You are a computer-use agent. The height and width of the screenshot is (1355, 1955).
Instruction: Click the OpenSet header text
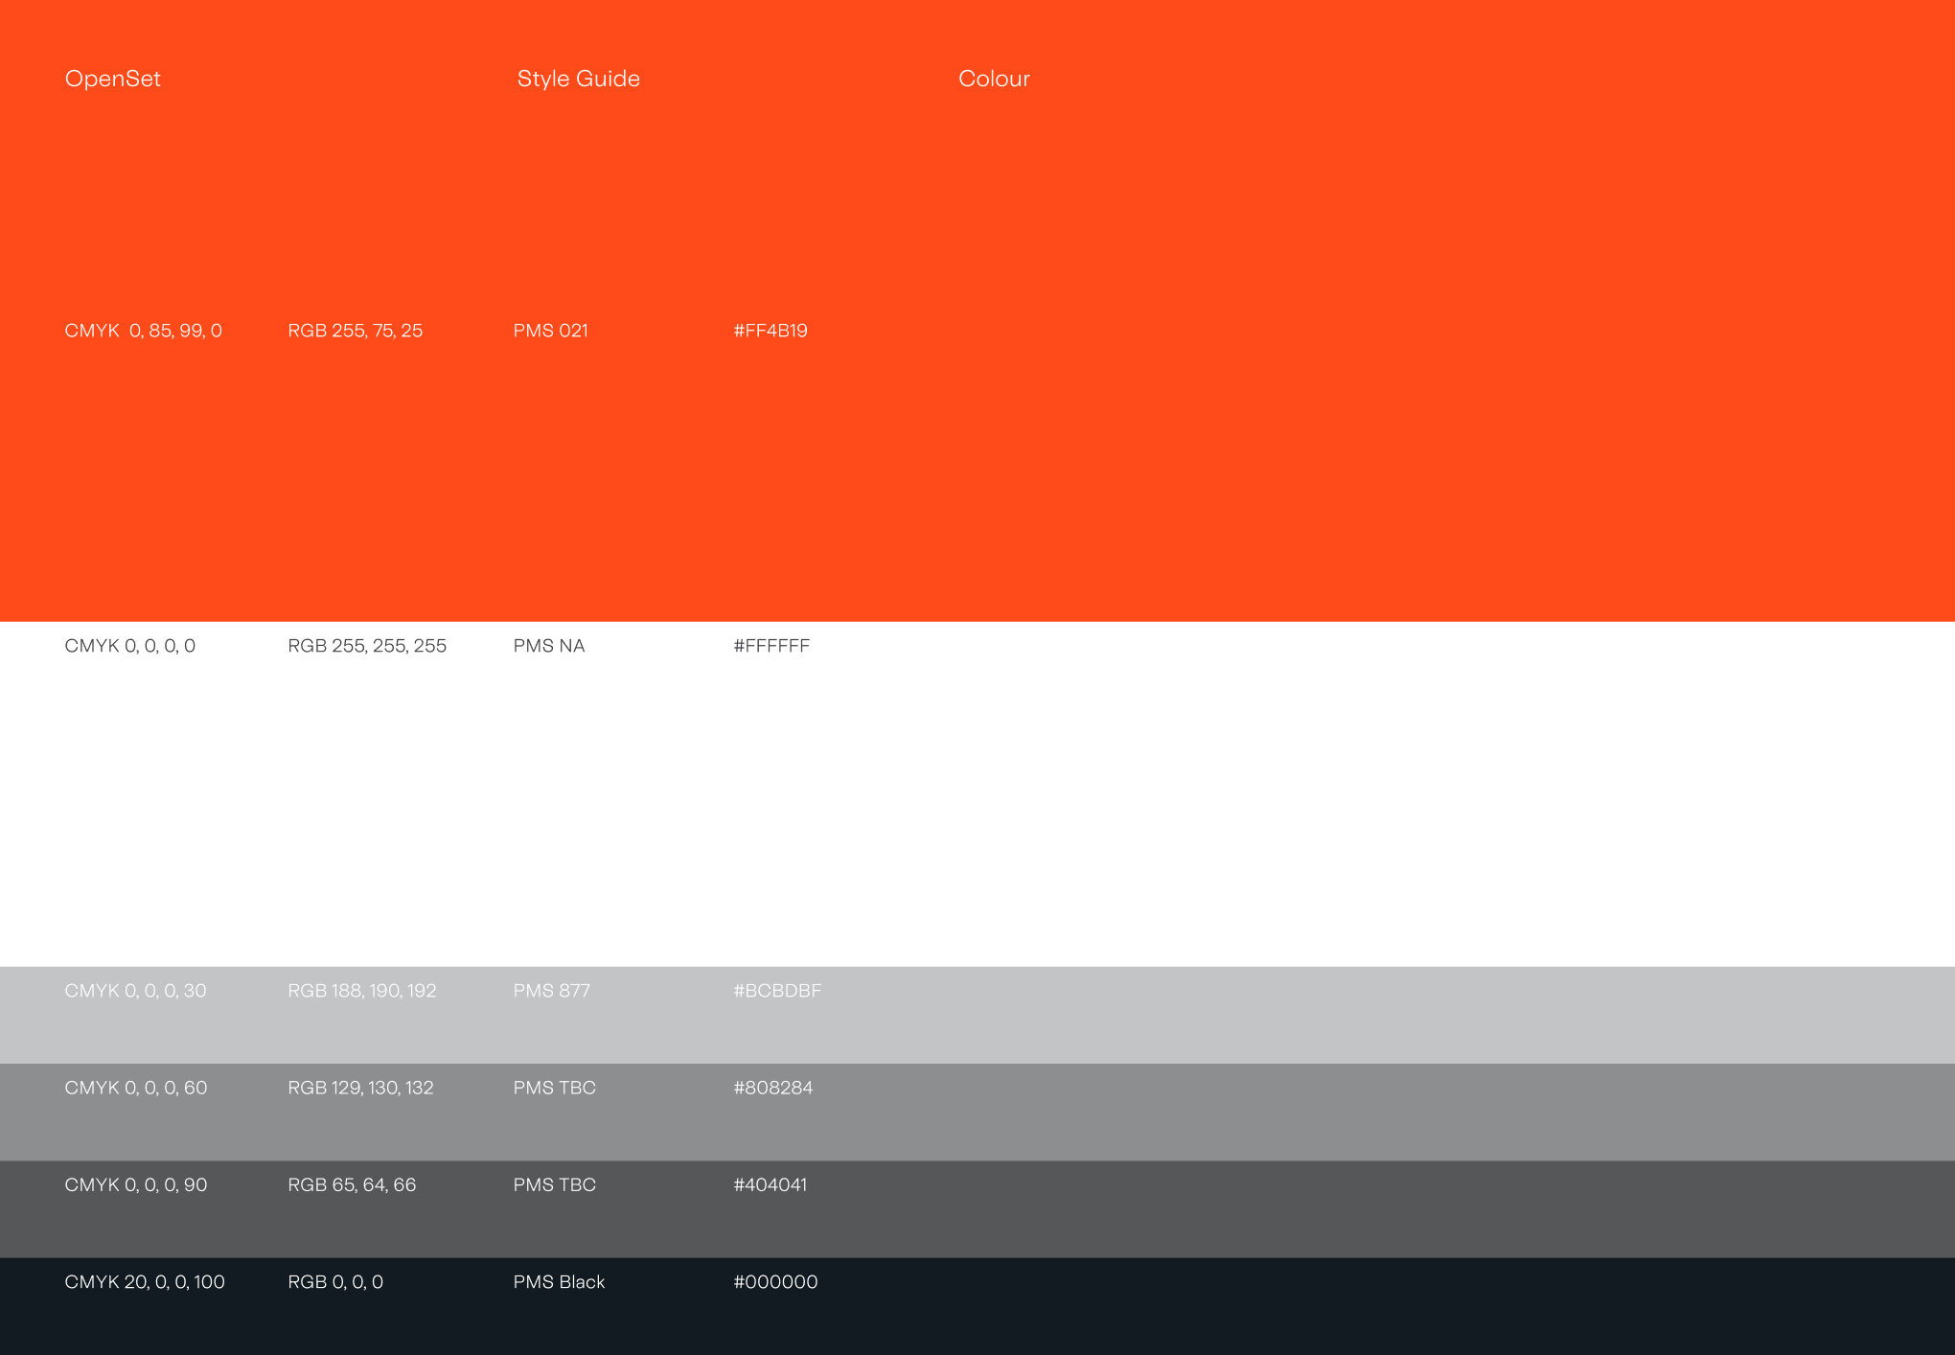(112, 79)
